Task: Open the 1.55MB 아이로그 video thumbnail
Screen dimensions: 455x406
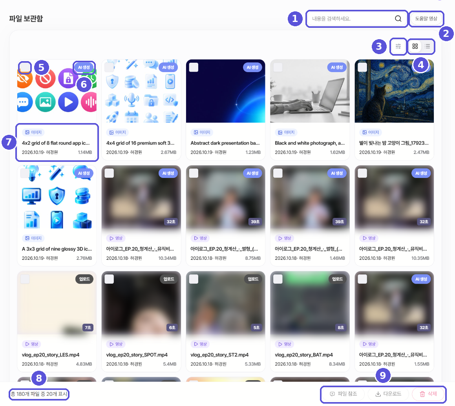Action: [x=394, y=303]
